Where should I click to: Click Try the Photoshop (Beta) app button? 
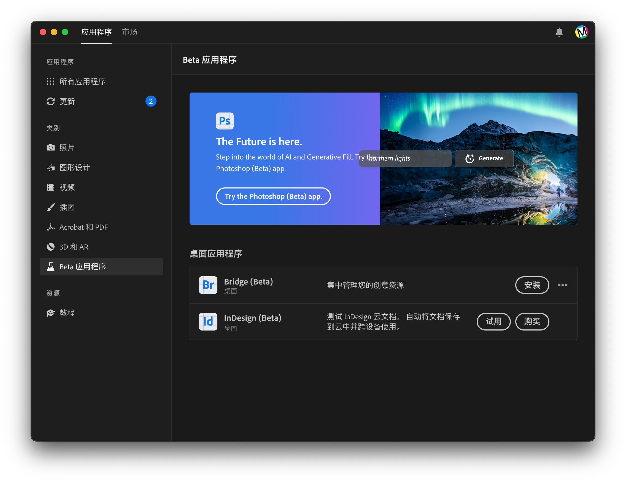(x=273, y=196)
